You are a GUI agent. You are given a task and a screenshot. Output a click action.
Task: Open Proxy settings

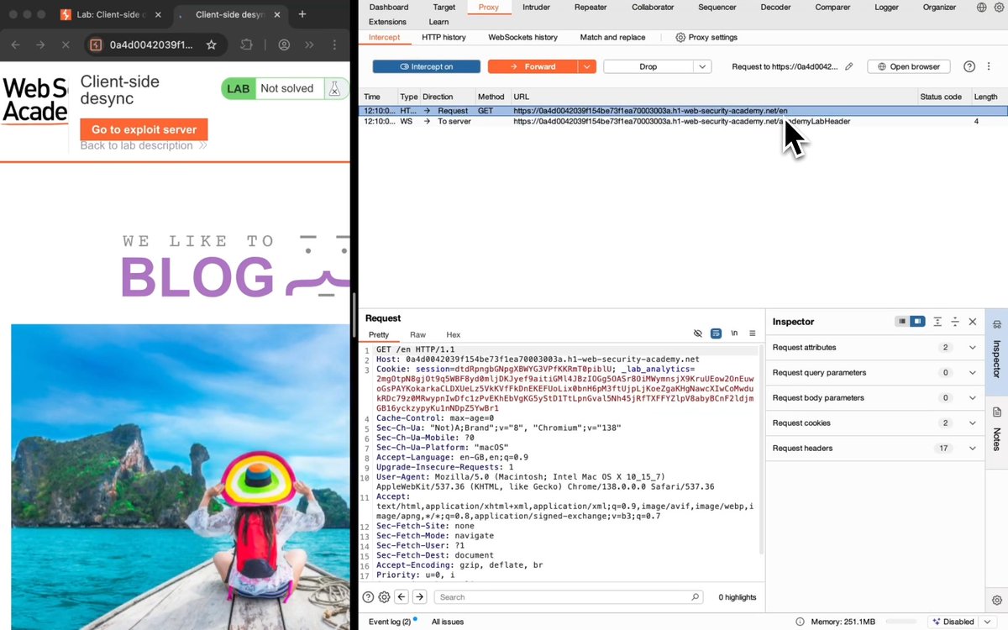pos(706,37)
